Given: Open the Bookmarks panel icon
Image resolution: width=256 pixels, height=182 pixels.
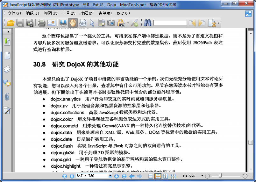Looking at the screenshot, I should coord(7,42).
